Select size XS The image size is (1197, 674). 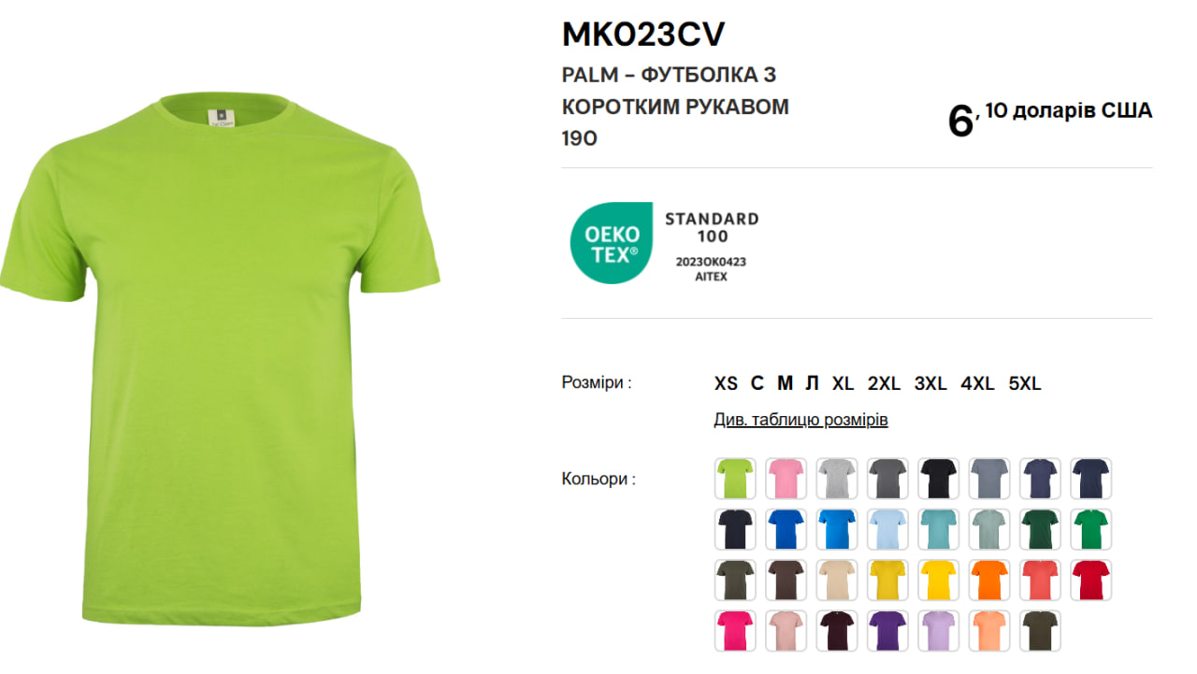click(726, 383)
